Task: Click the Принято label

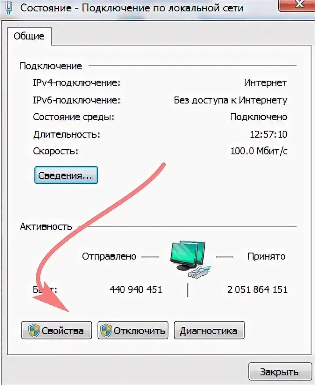Action: pyautogui.click(x=267, y=257)
